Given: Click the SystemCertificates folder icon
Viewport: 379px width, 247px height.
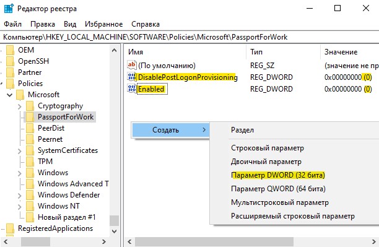Looking at the screenshot, I should 30,150.
